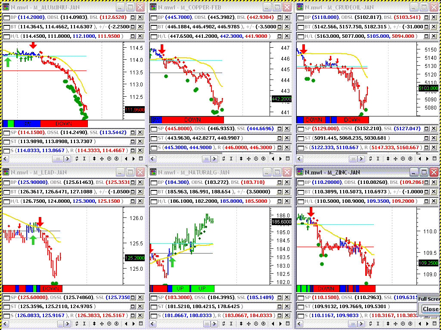Toggle box icon beside BP row in Aluminium
The height and width of the screenshot is (330, 441).
click(x=6, y=17)
